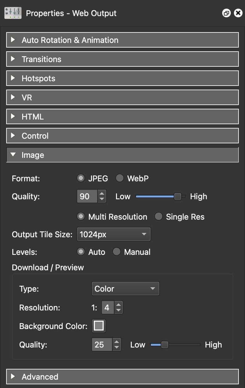Expand the Hotspots section

tap(122, 78)
